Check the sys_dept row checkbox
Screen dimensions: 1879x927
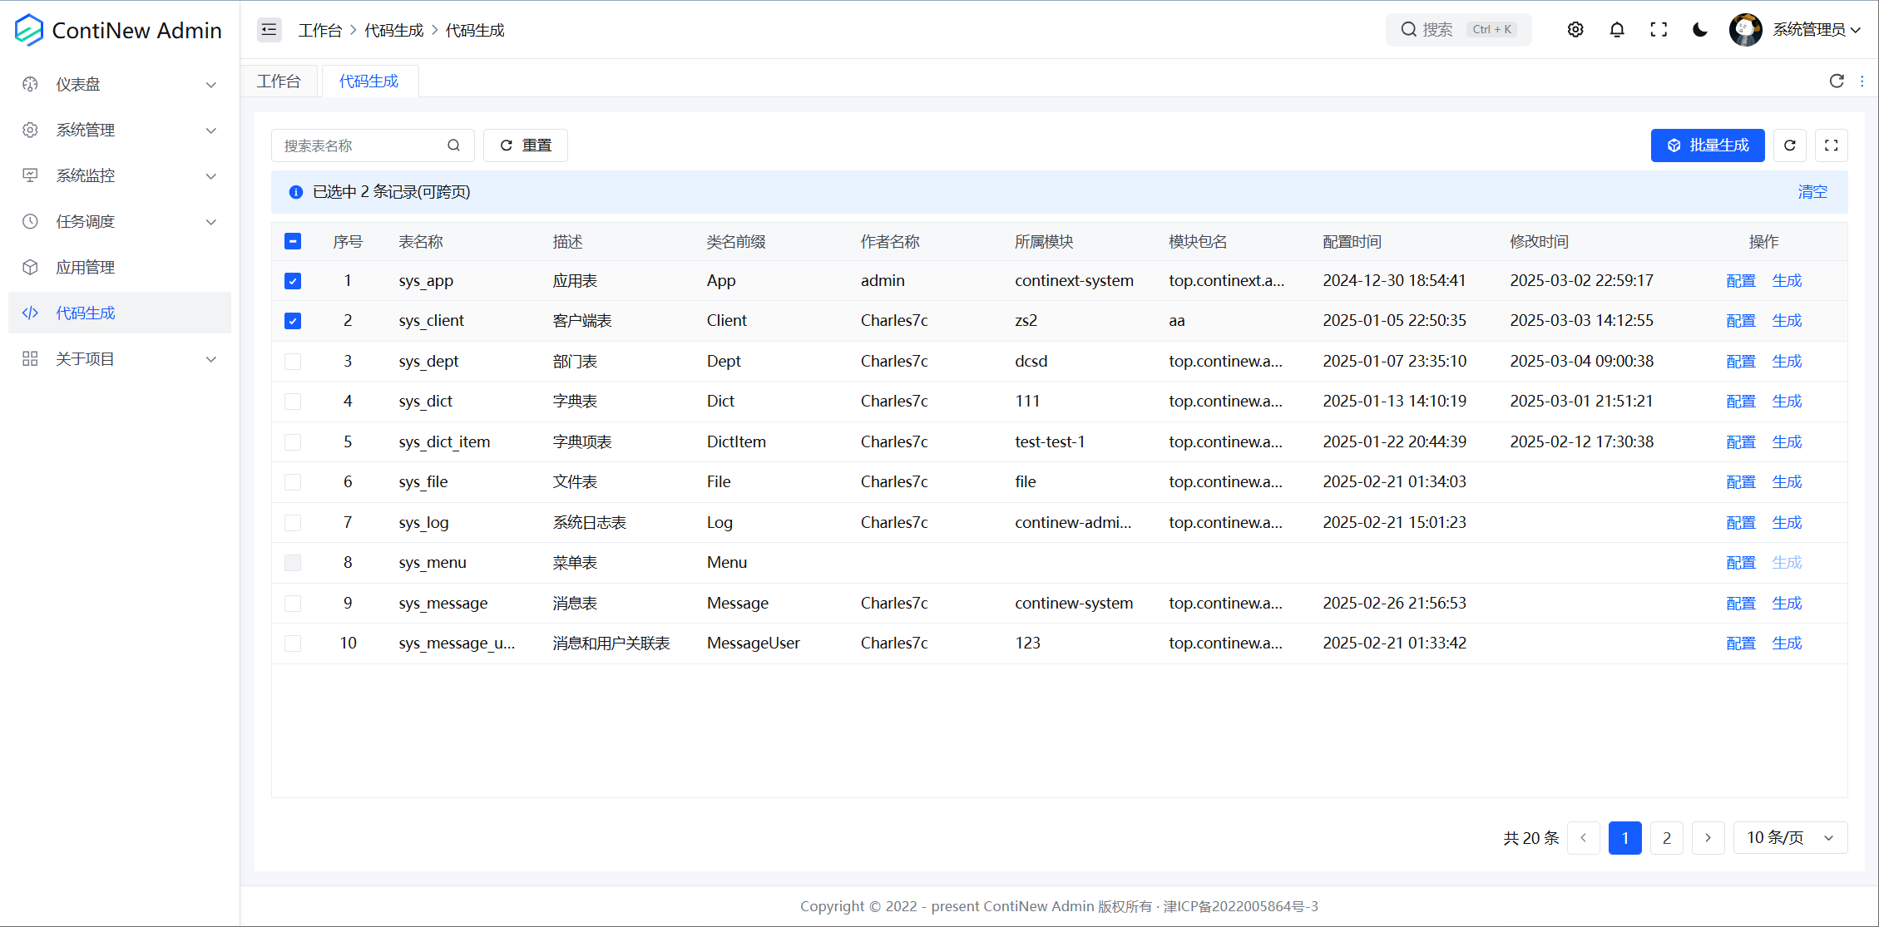293,362
